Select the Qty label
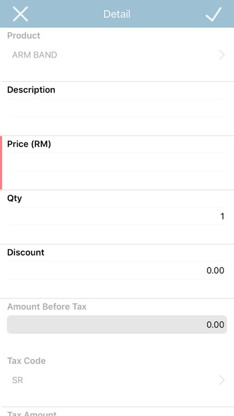The image size is (234, 416). click(x=14, y=198)
